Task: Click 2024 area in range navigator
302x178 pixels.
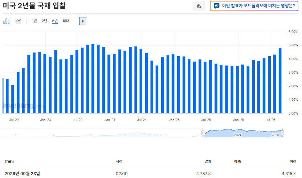Action: coord(238,135)
